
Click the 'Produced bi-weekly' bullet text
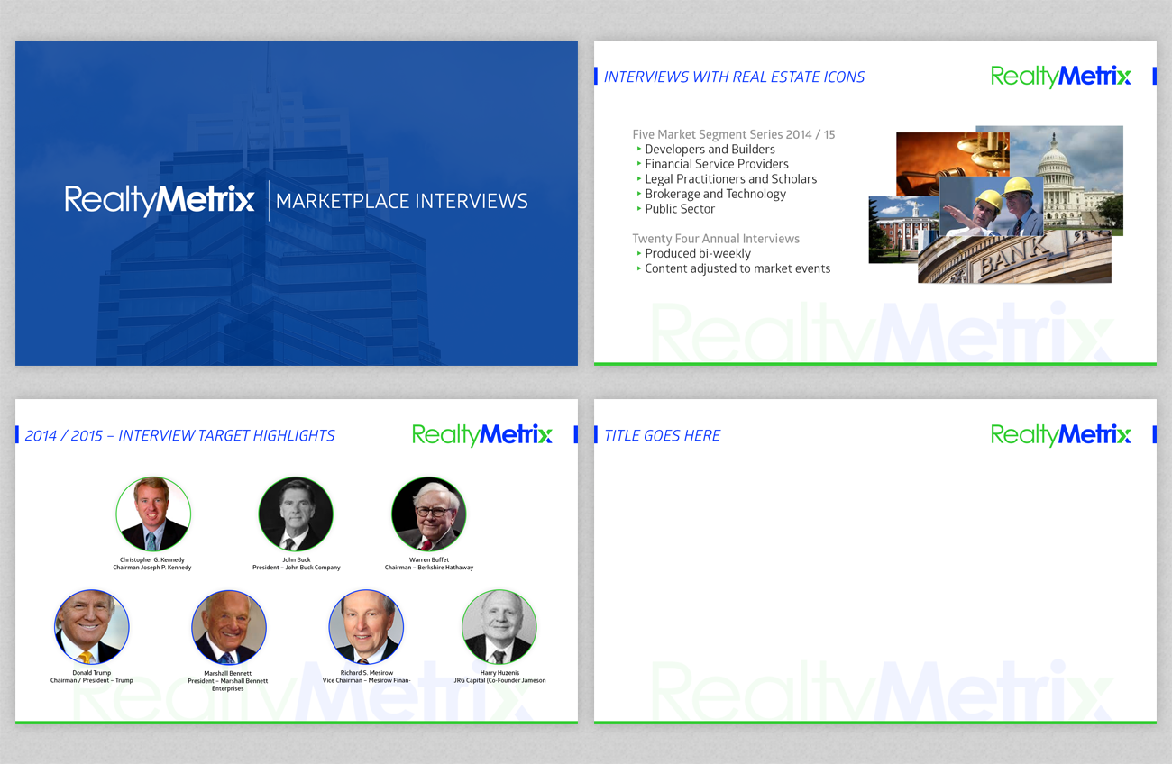point(698,254)
